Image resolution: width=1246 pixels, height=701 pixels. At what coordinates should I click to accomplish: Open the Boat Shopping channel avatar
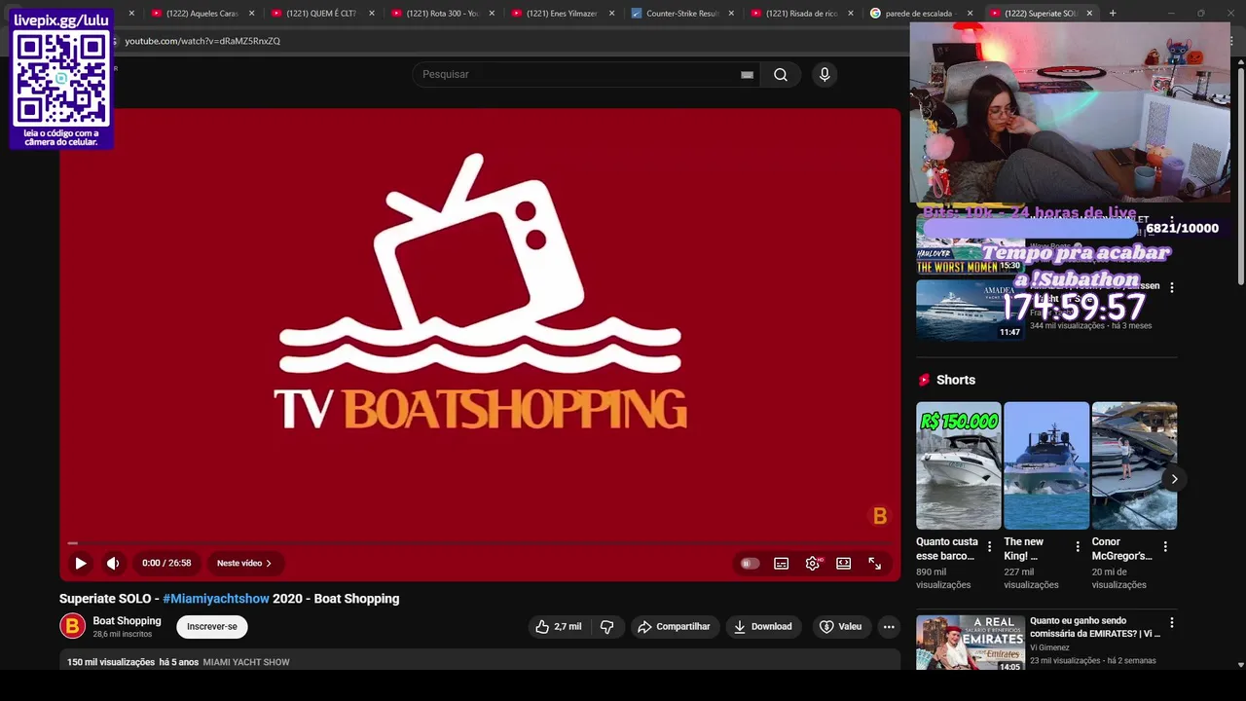click(73, 626)
